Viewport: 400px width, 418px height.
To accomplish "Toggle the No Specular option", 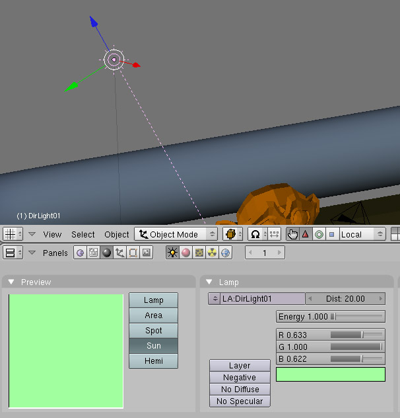I will click(240, 401).
